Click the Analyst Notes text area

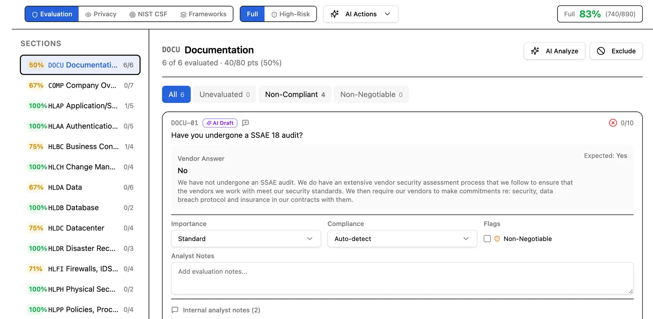point(402,278)
